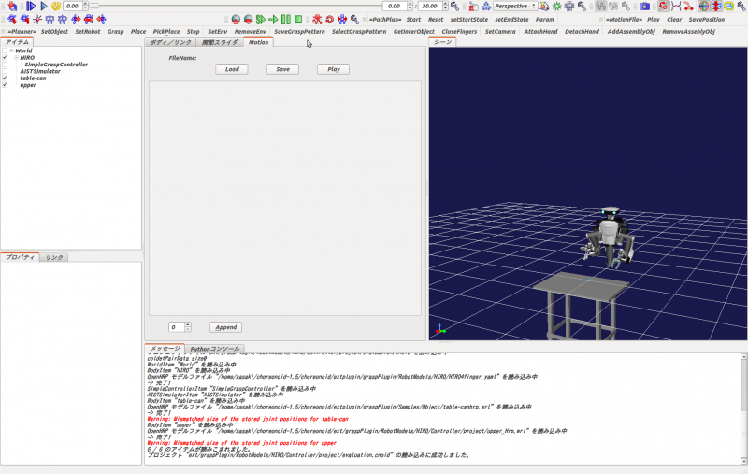The height and width of the screenshot is (474, 748).
Task: Open the Perspective camera dropdown
Action: pos(515,6)
